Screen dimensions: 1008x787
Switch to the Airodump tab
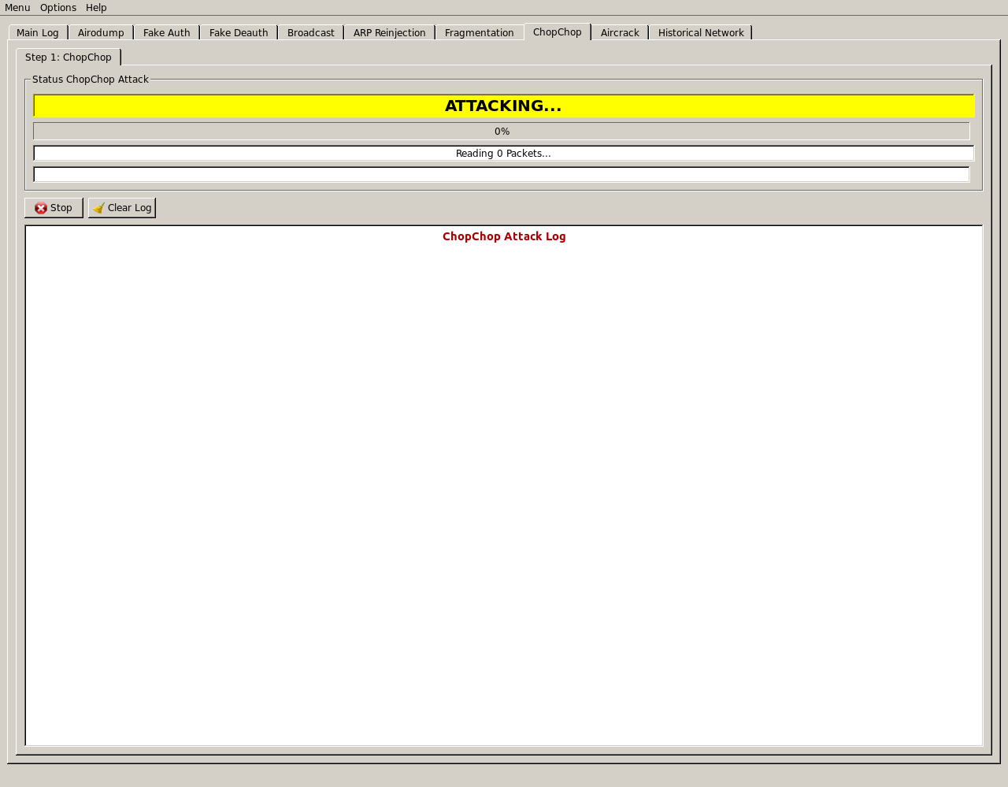[101, 33]
